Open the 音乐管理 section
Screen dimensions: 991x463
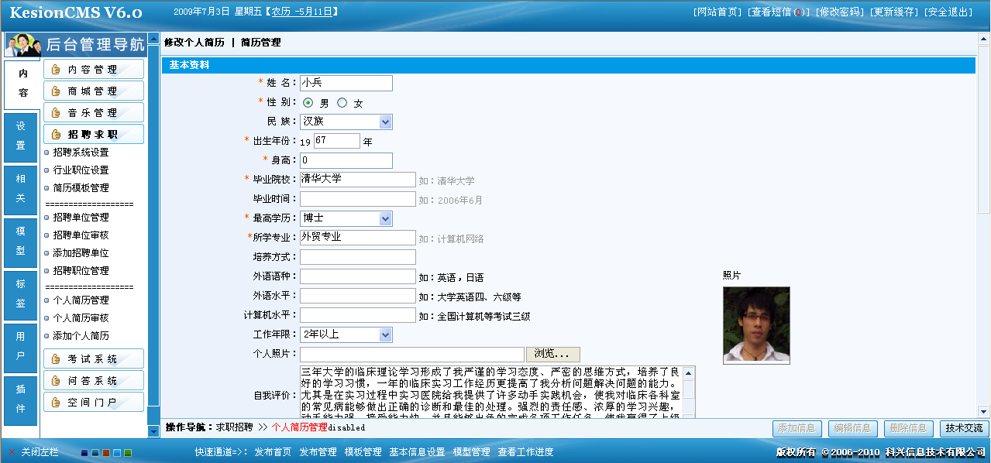(94, 113)
